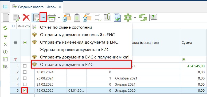The image size is (207, 97).
Task: Choose 'Отправить изменения документа в ЕИС'
Action: coord(81,42)
